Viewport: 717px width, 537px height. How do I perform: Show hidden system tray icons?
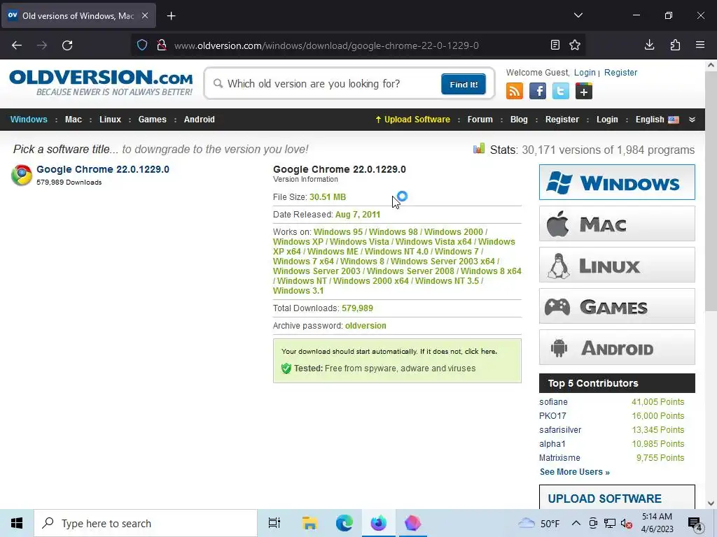pyautogui.click(x=576, y=523)
